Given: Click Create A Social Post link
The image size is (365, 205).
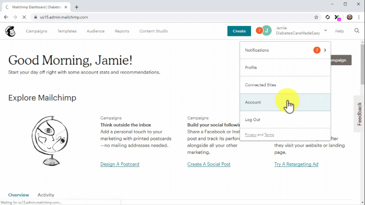Looking at the screenshot, I should tap(209, 164).
